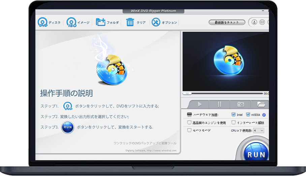Viewport: 306px width, 176px height.
Task: Click Digiarty Software winxdvd.com link text
Action: click(x=151, y=150)
